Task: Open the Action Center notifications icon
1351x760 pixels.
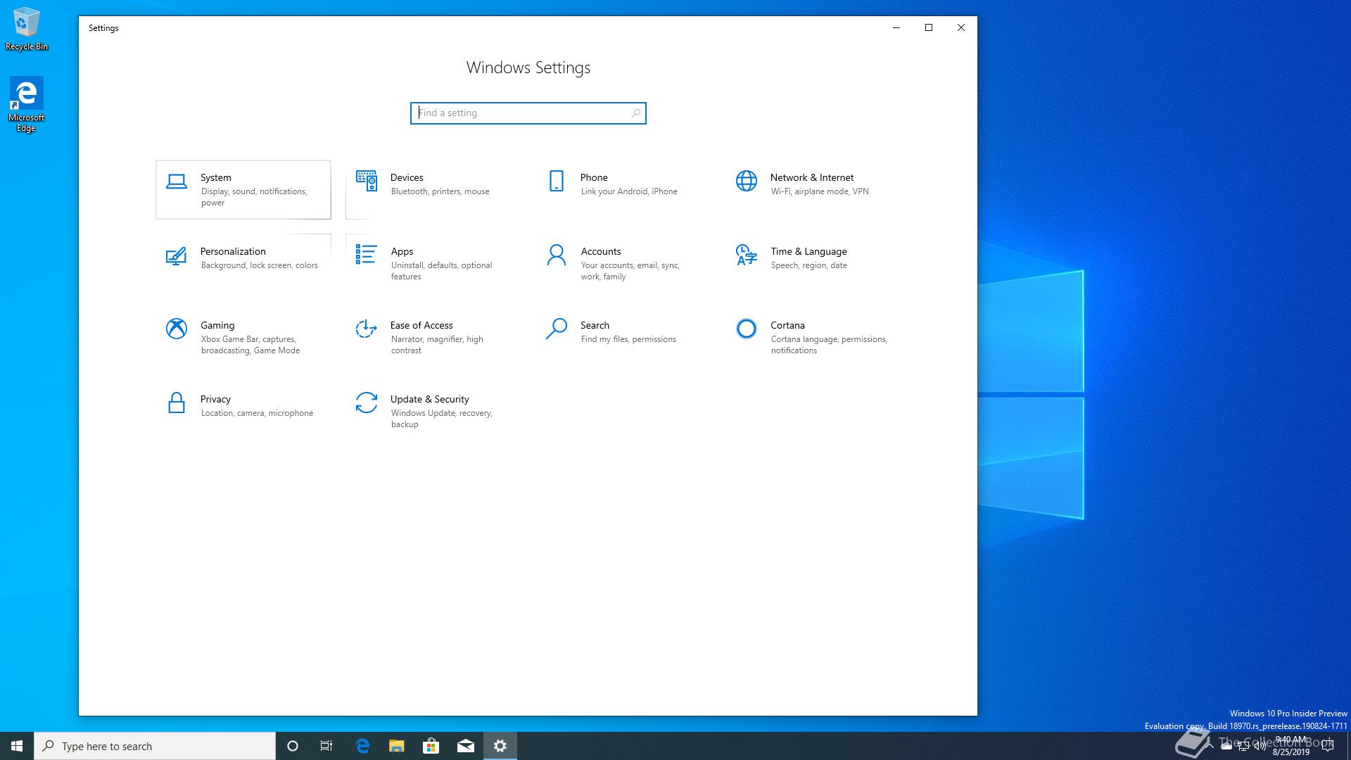Action: tap(1328, 746)
